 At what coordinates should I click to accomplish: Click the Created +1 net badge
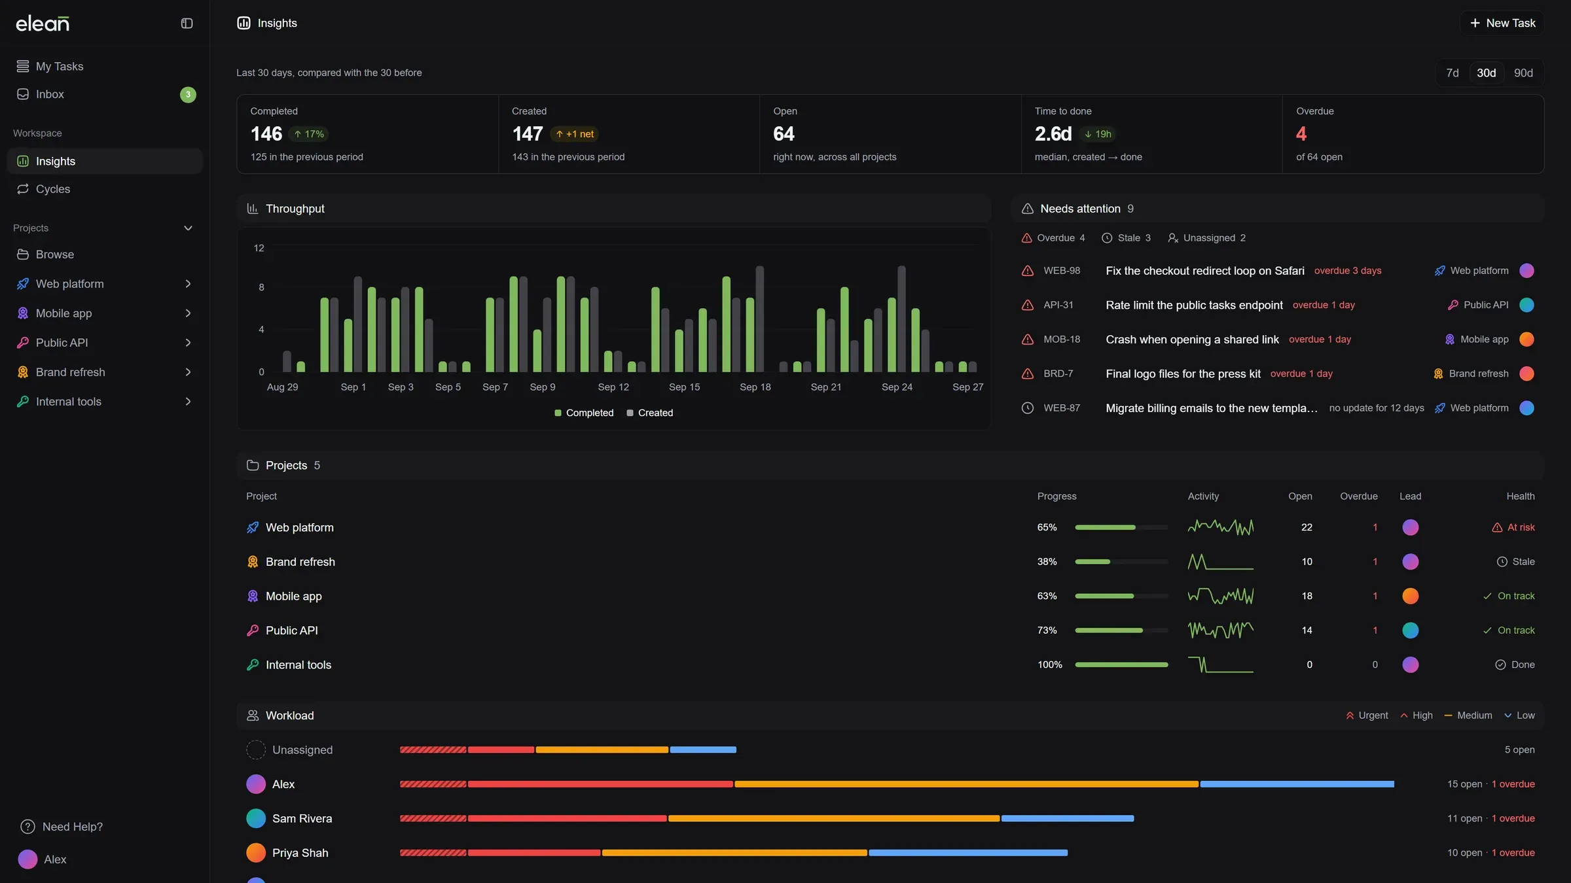coord(575,134)
